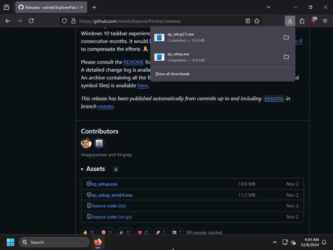This screenshot has height=250, width=333.
Task: Click the thumbs up reaction 73
Action: pos(89,232)
